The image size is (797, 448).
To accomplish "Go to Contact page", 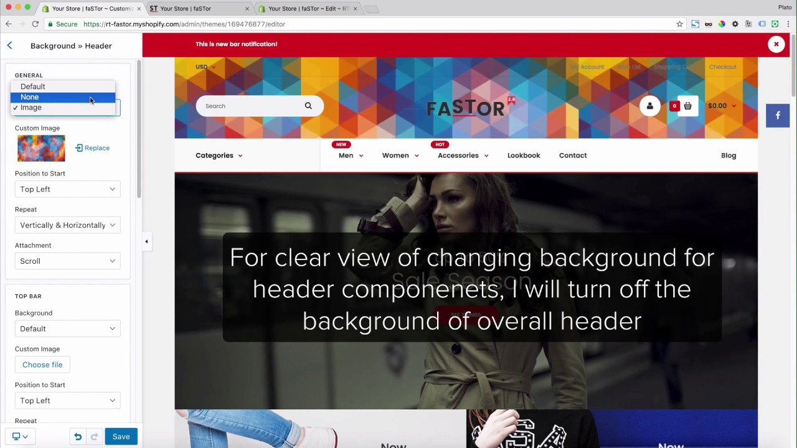I will pyautogui.click(x=573, y=156).
